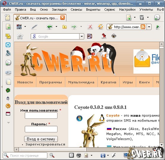Screen dimensions: 165x160
Task: Open a new tab with the blank page icon
Action: coord(7,17)
